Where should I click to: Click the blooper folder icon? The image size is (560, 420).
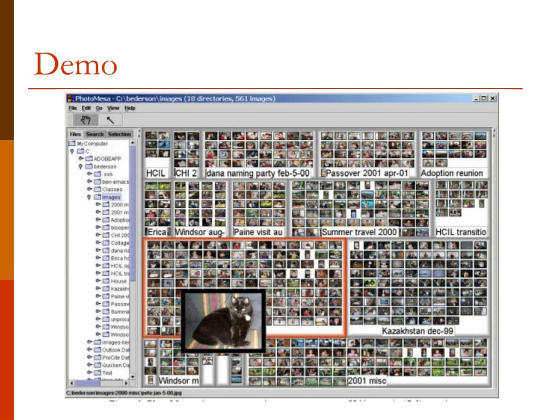[x=106, y=227]
